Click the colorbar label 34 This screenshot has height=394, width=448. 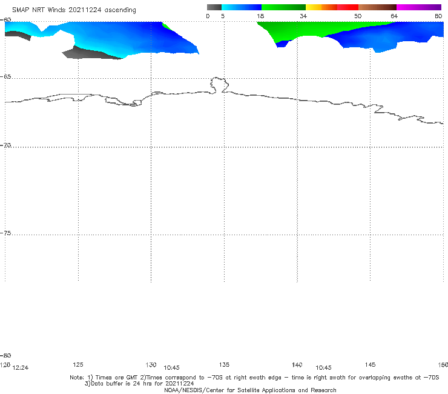click(x=303, y=16)
